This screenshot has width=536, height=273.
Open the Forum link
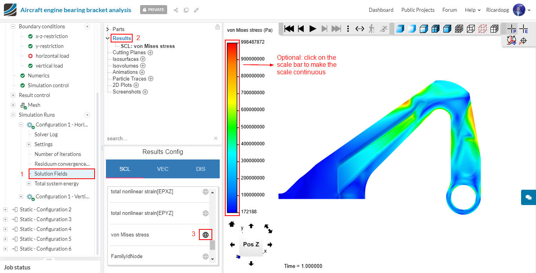pos(450,10)
